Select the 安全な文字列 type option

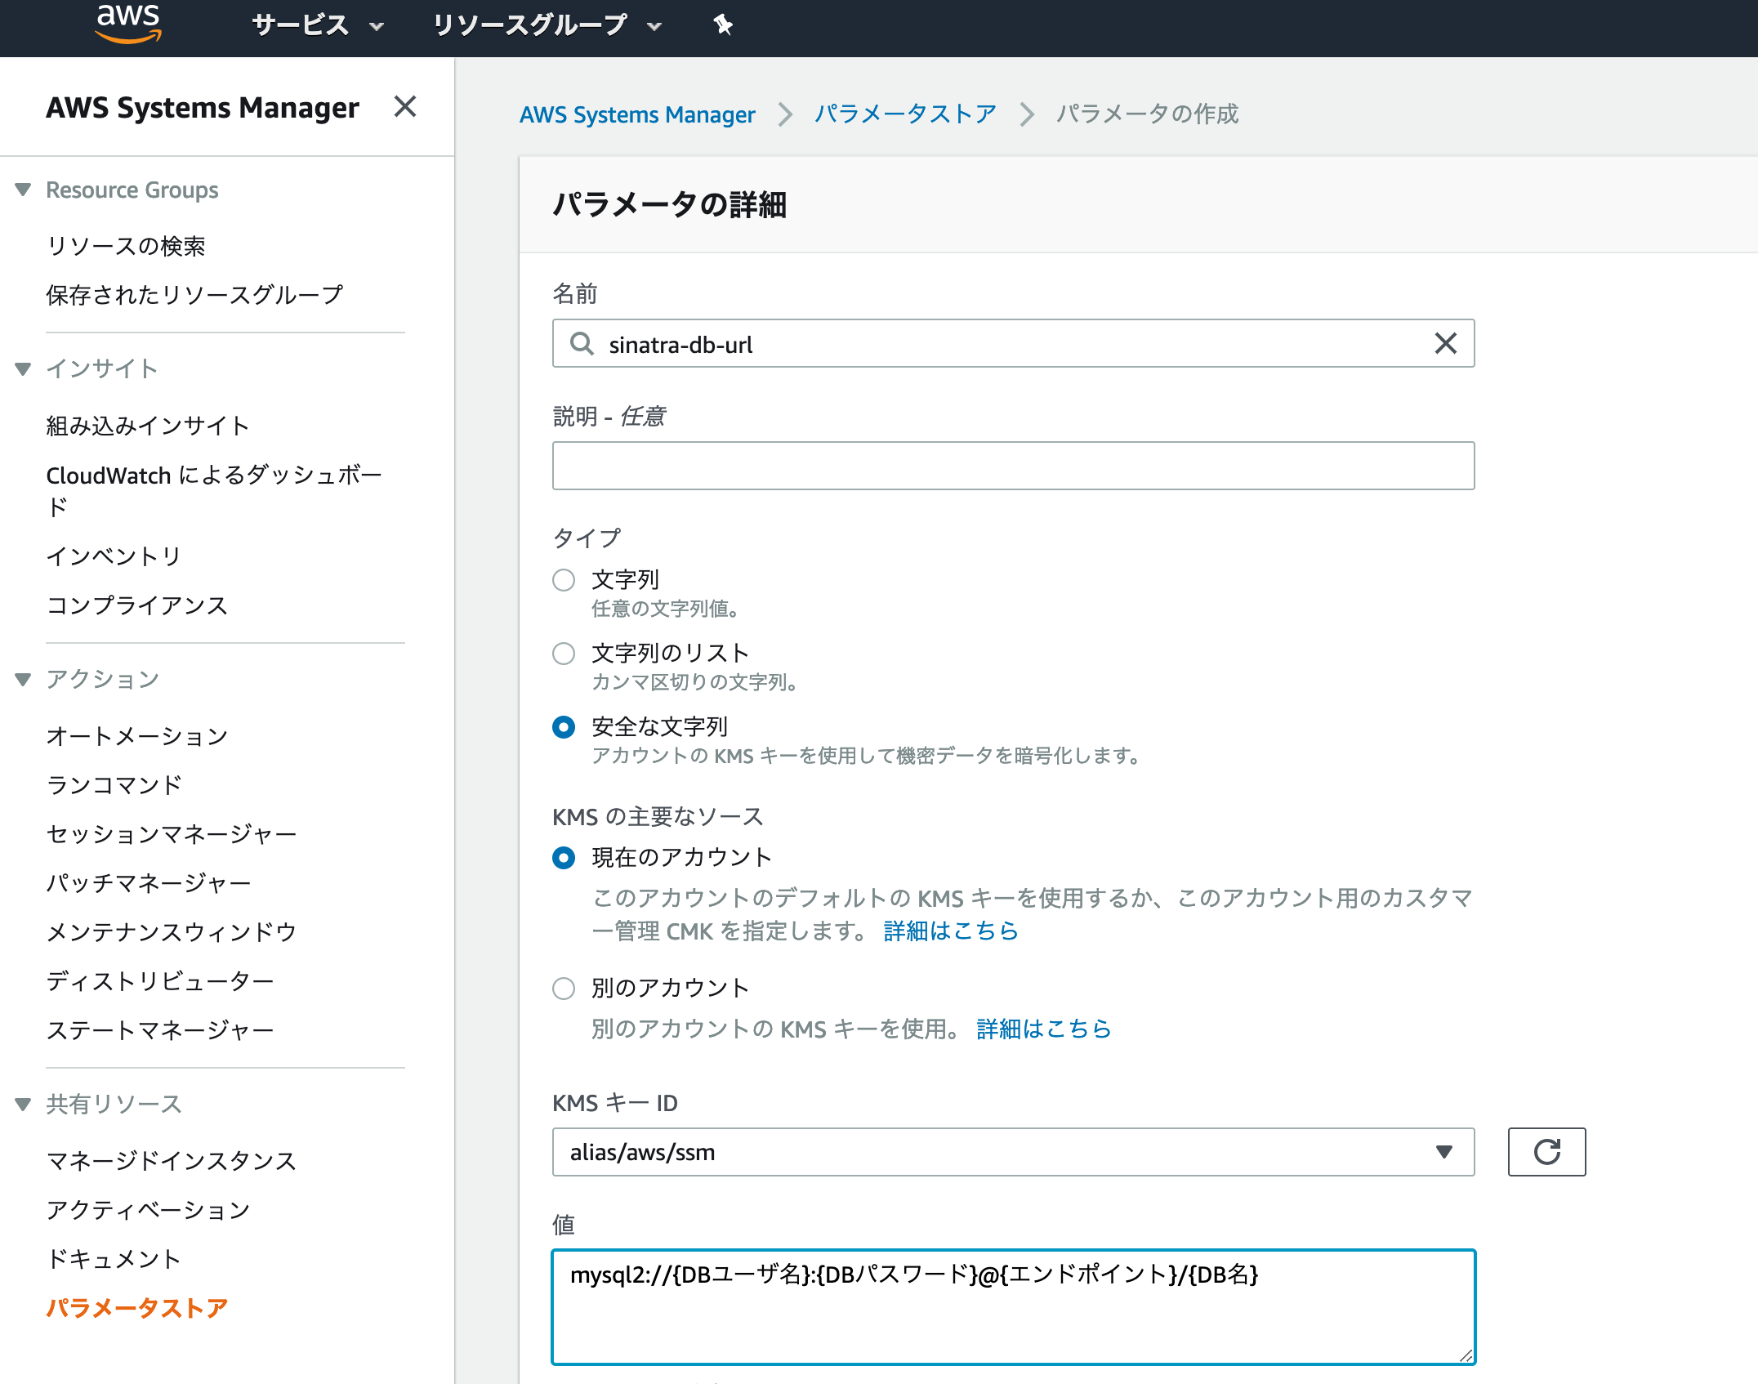pyautogui.click(x=564, y=727)
